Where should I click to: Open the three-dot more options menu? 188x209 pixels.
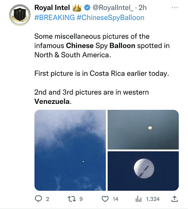tap(175, 8)
